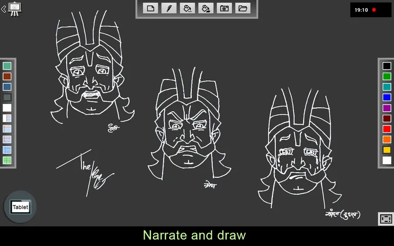Set white board background
394x246 pixels.
click(x=7, y=108)
